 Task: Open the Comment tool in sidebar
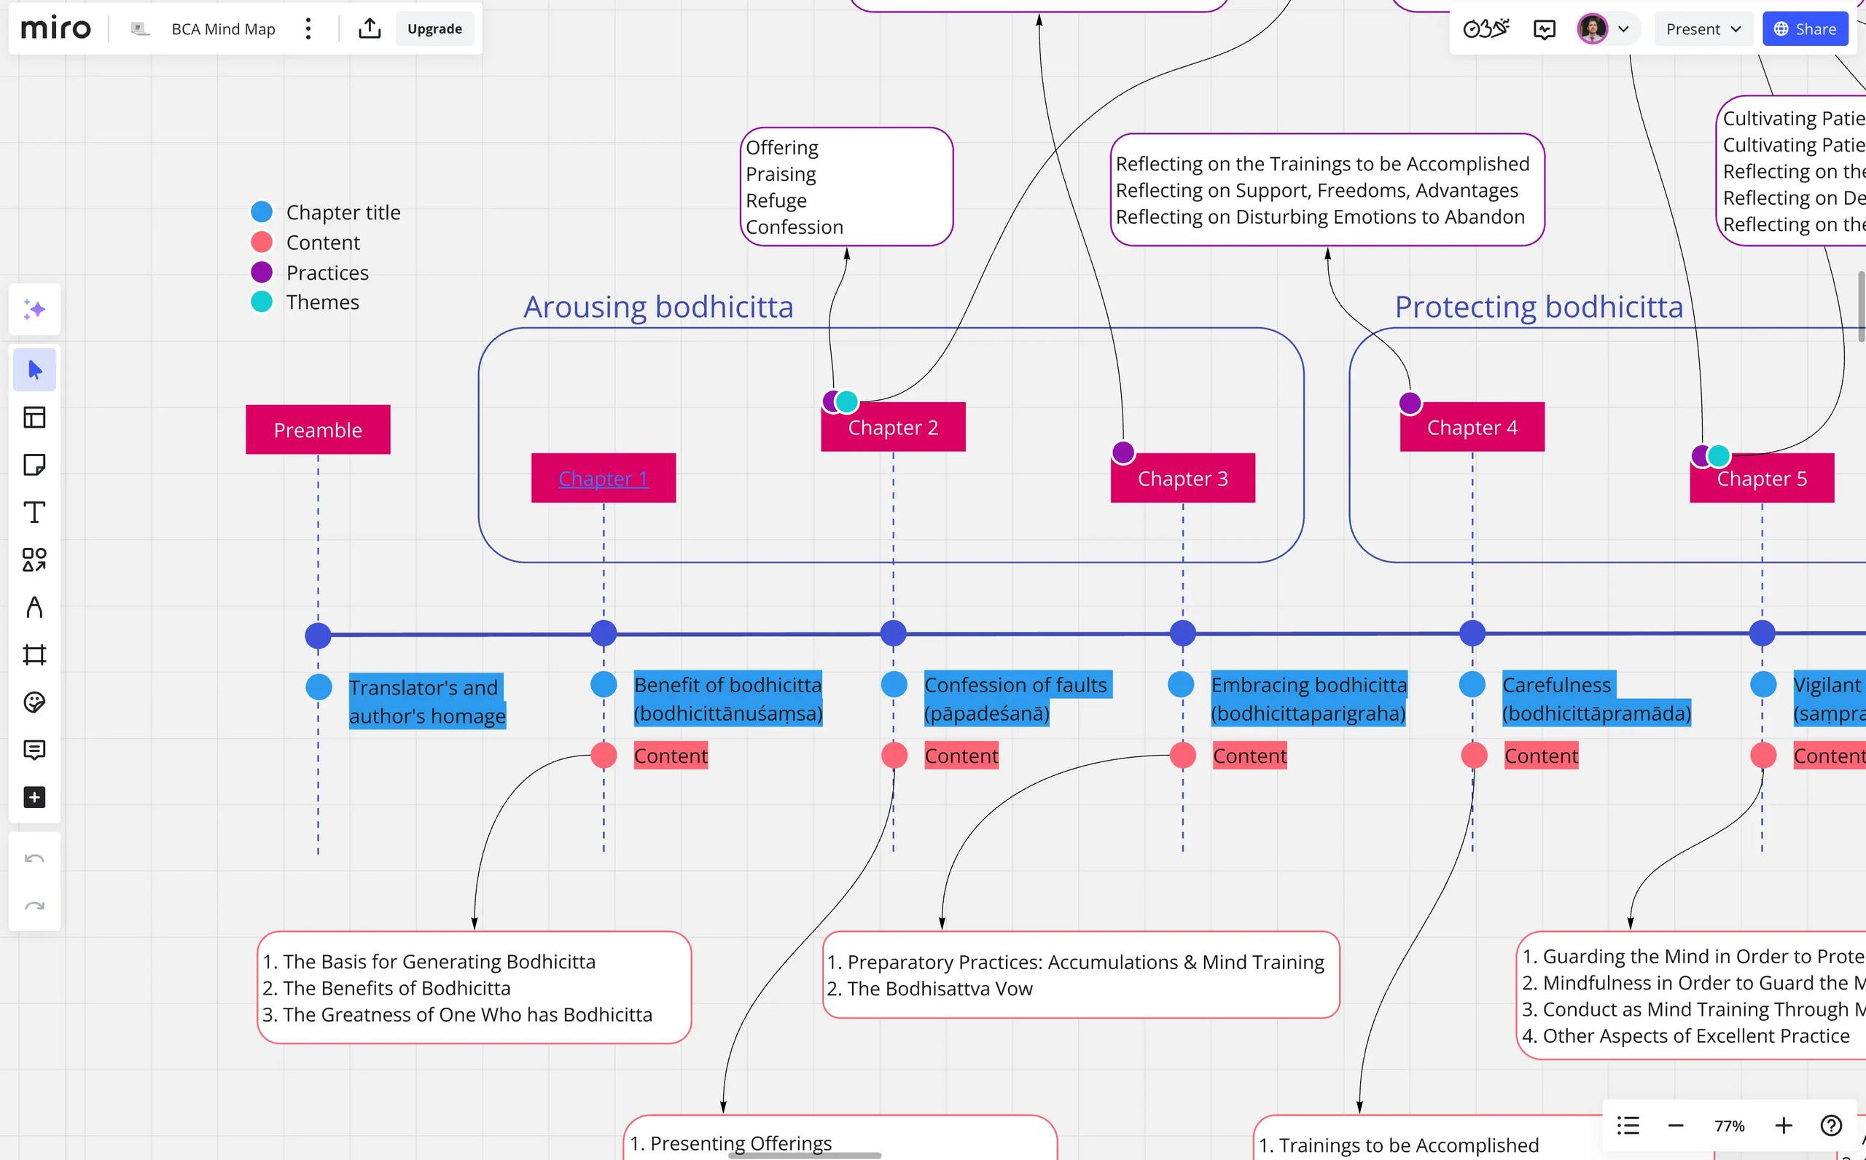tap(34, 750)
